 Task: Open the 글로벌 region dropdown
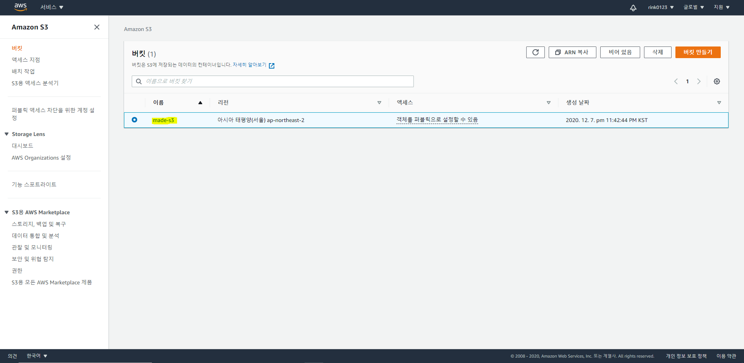click(694, 7)
